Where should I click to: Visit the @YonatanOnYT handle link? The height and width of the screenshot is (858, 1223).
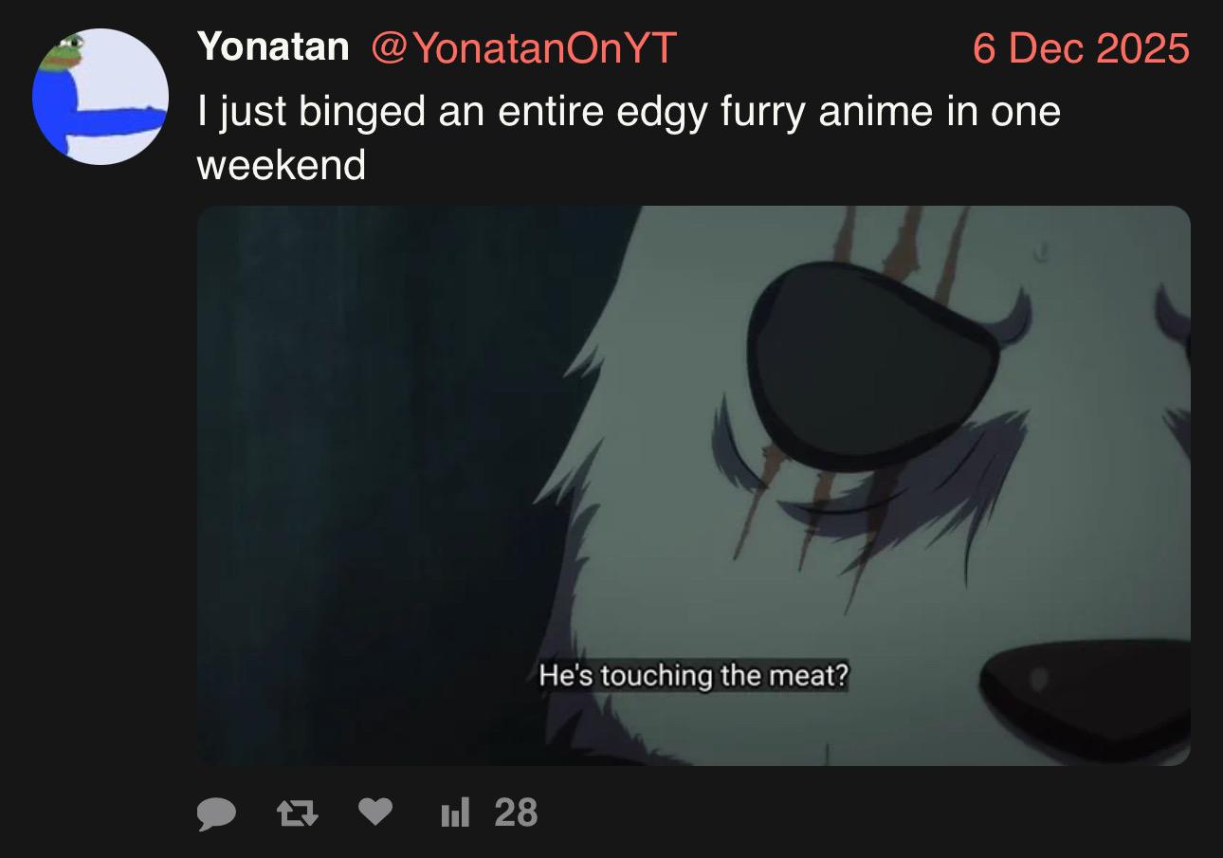pyautogui.click(x=522, y=46)
